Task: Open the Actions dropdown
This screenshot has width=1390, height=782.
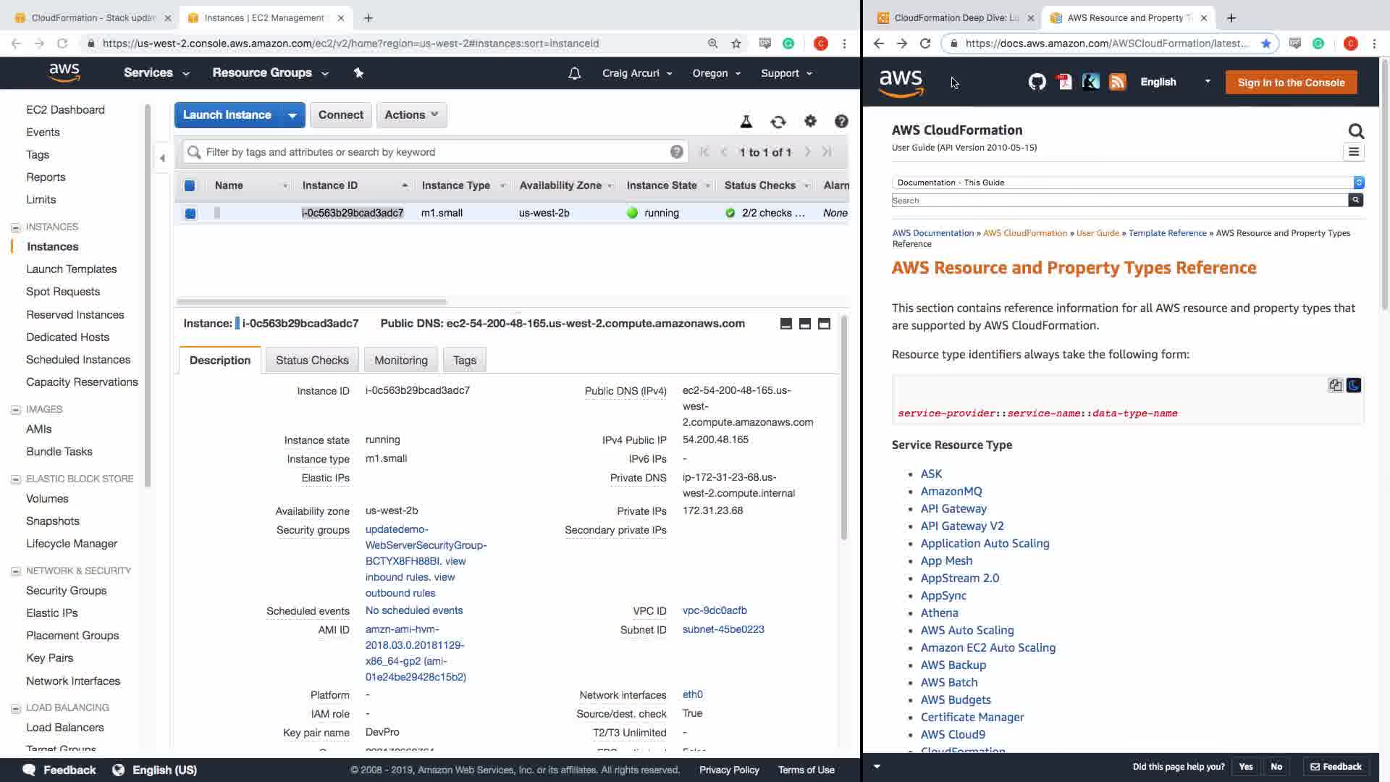Action: [411, 114]
